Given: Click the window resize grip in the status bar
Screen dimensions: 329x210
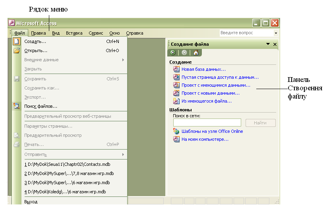Looking at the screenshot, I should click(x=277, y=201).
